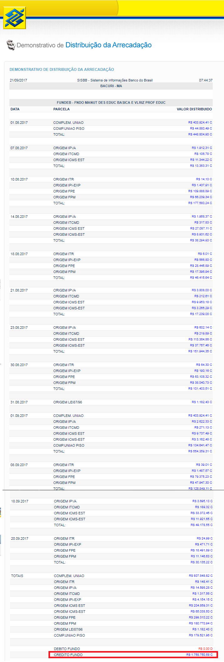Click the VALOR DISTRIBUIDO column header
224x662 pixels.
(x=194, y=109)
